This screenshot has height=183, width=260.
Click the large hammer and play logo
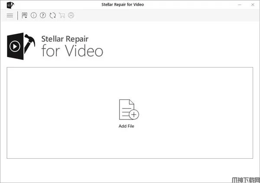[21, 46]
